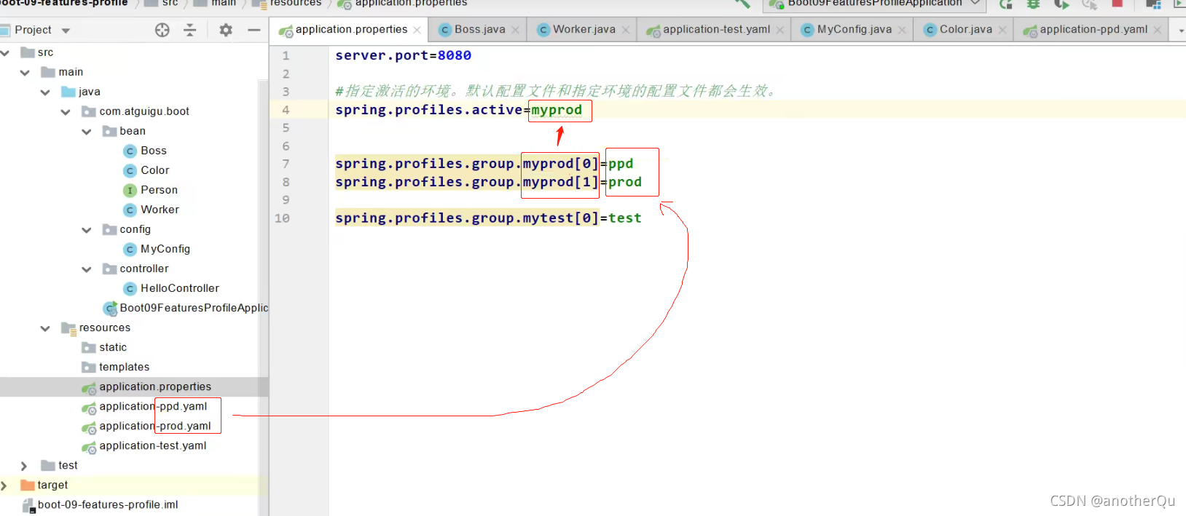Close the Color.java tab
Viewport: 1186px width, 516px height.
(x=1002, y=30)
